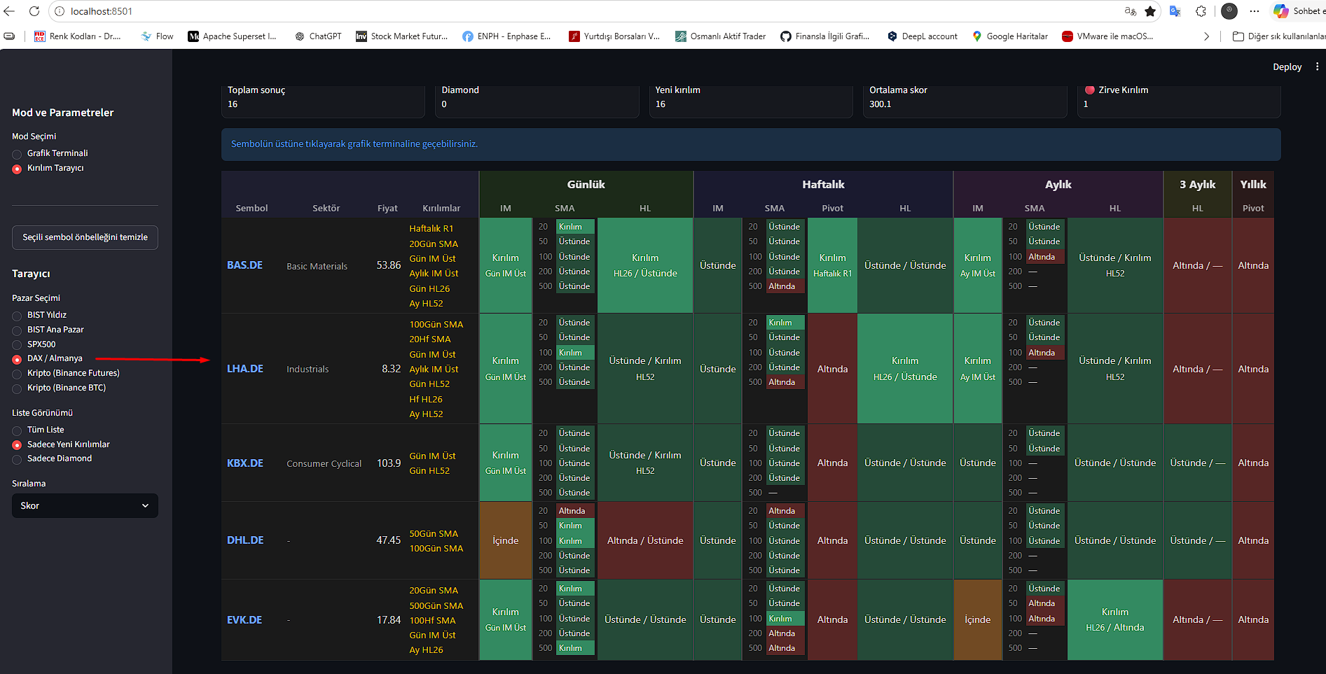
Task: Bookmark page with the star icon
Action: [1149, 11]
